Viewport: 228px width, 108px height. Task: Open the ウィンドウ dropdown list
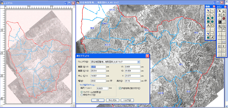click(x=139, y=62)
